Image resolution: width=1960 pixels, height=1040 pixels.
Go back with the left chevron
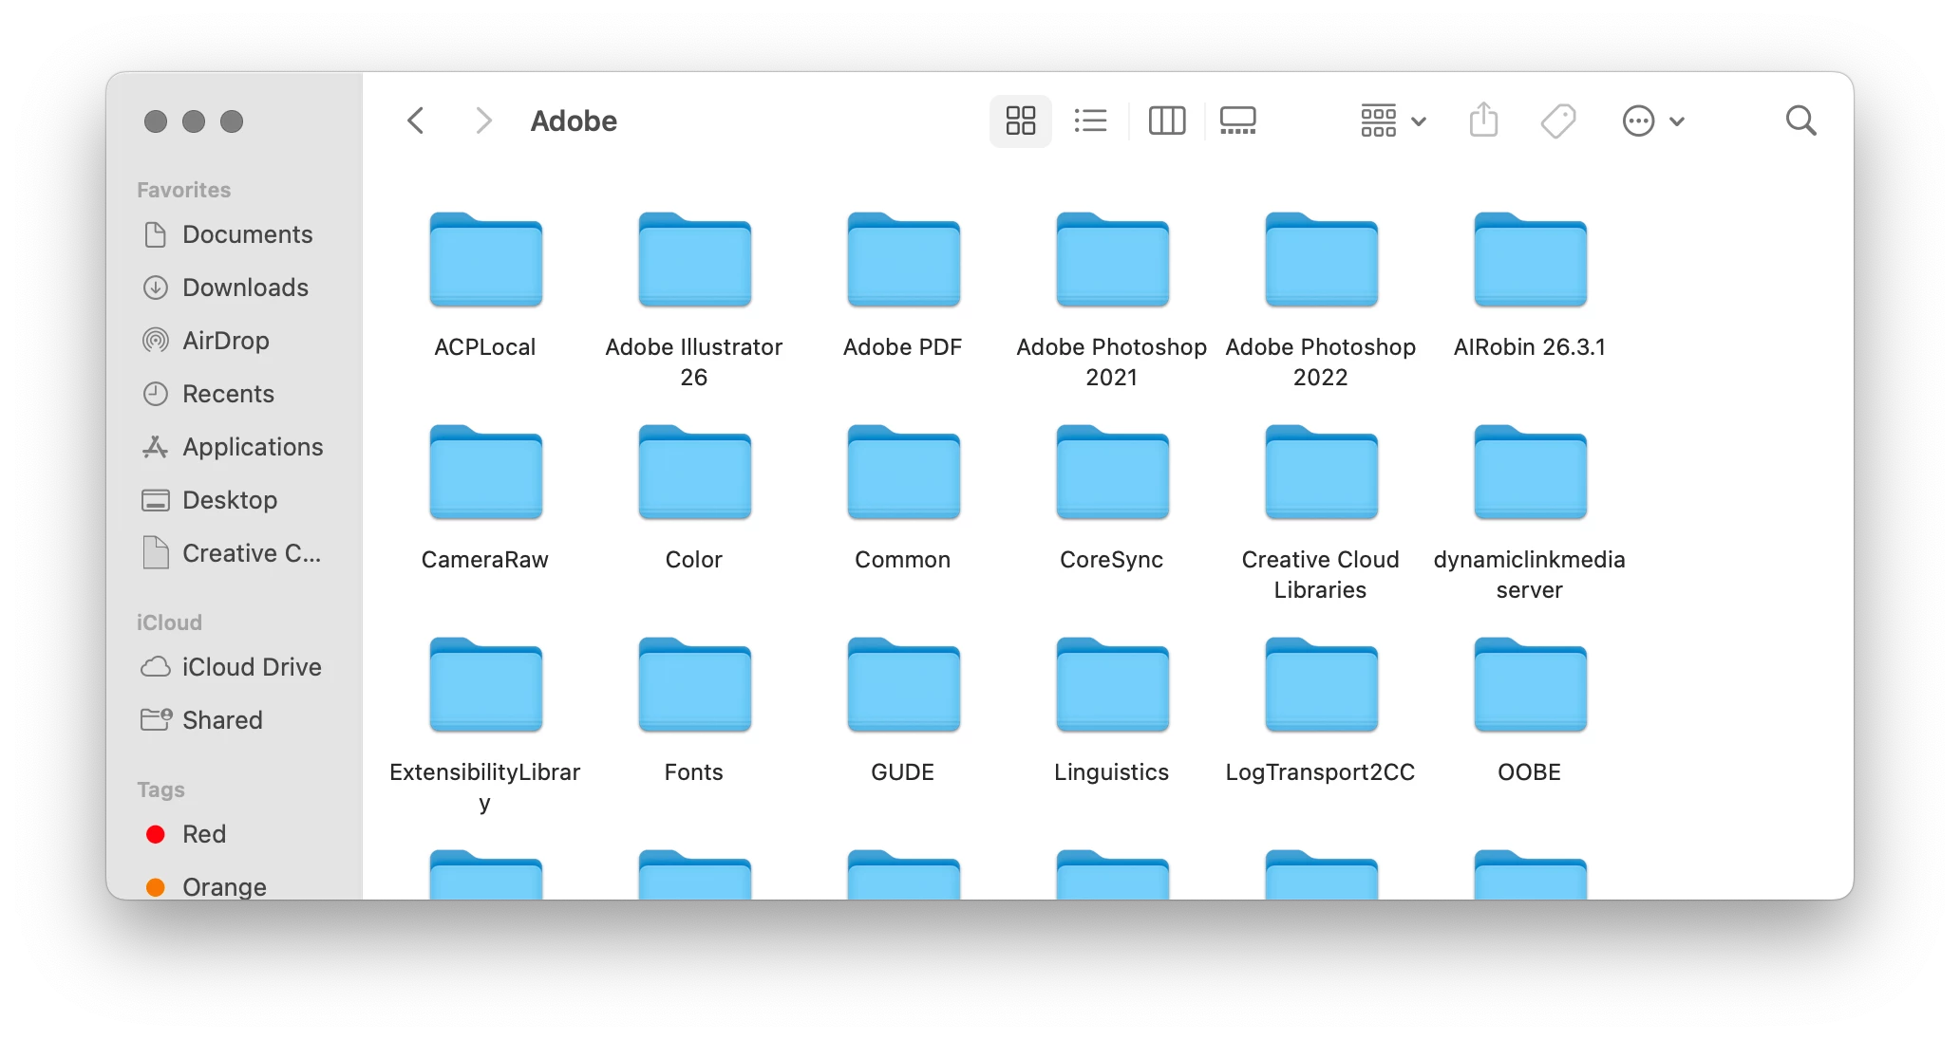click(x=415, y=121)
